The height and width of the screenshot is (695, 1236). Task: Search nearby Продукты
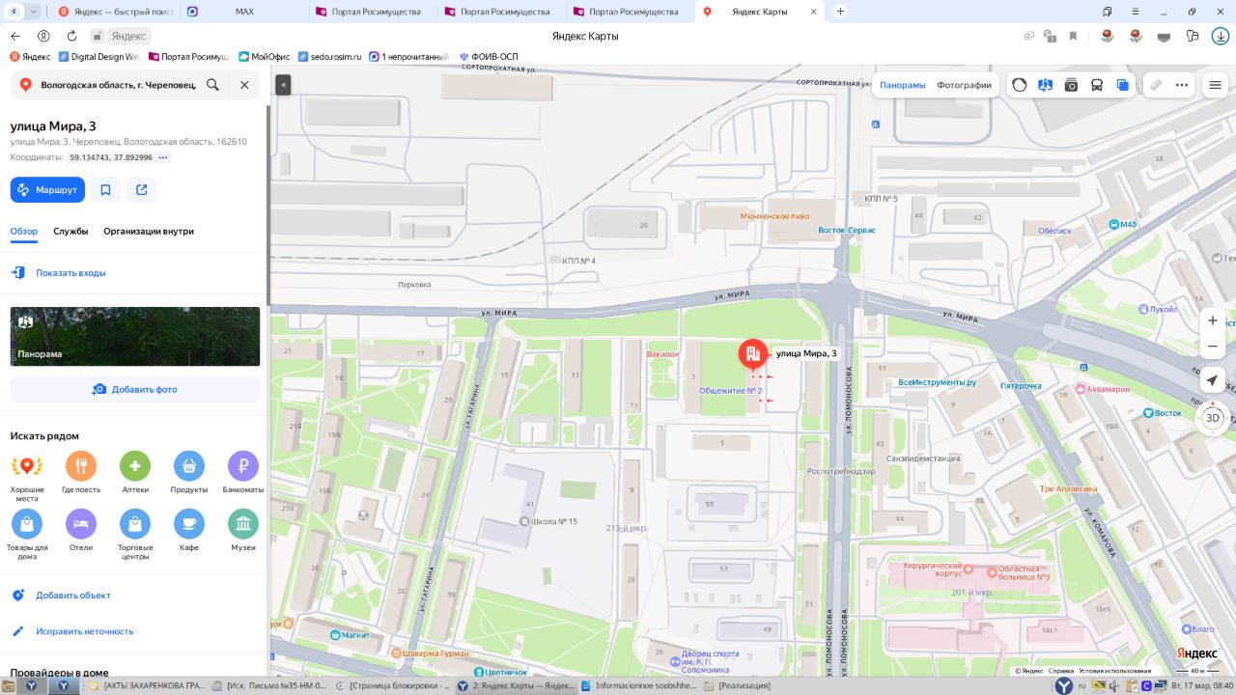point(189,474)
